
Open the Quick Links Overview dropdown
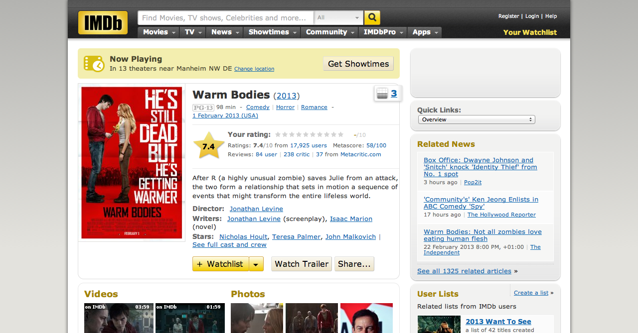(477, 119)
